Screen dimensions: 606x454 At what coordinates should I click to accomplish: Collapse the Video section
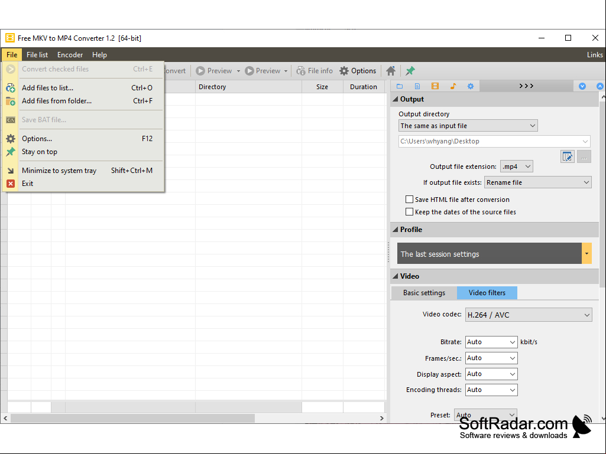396,276
